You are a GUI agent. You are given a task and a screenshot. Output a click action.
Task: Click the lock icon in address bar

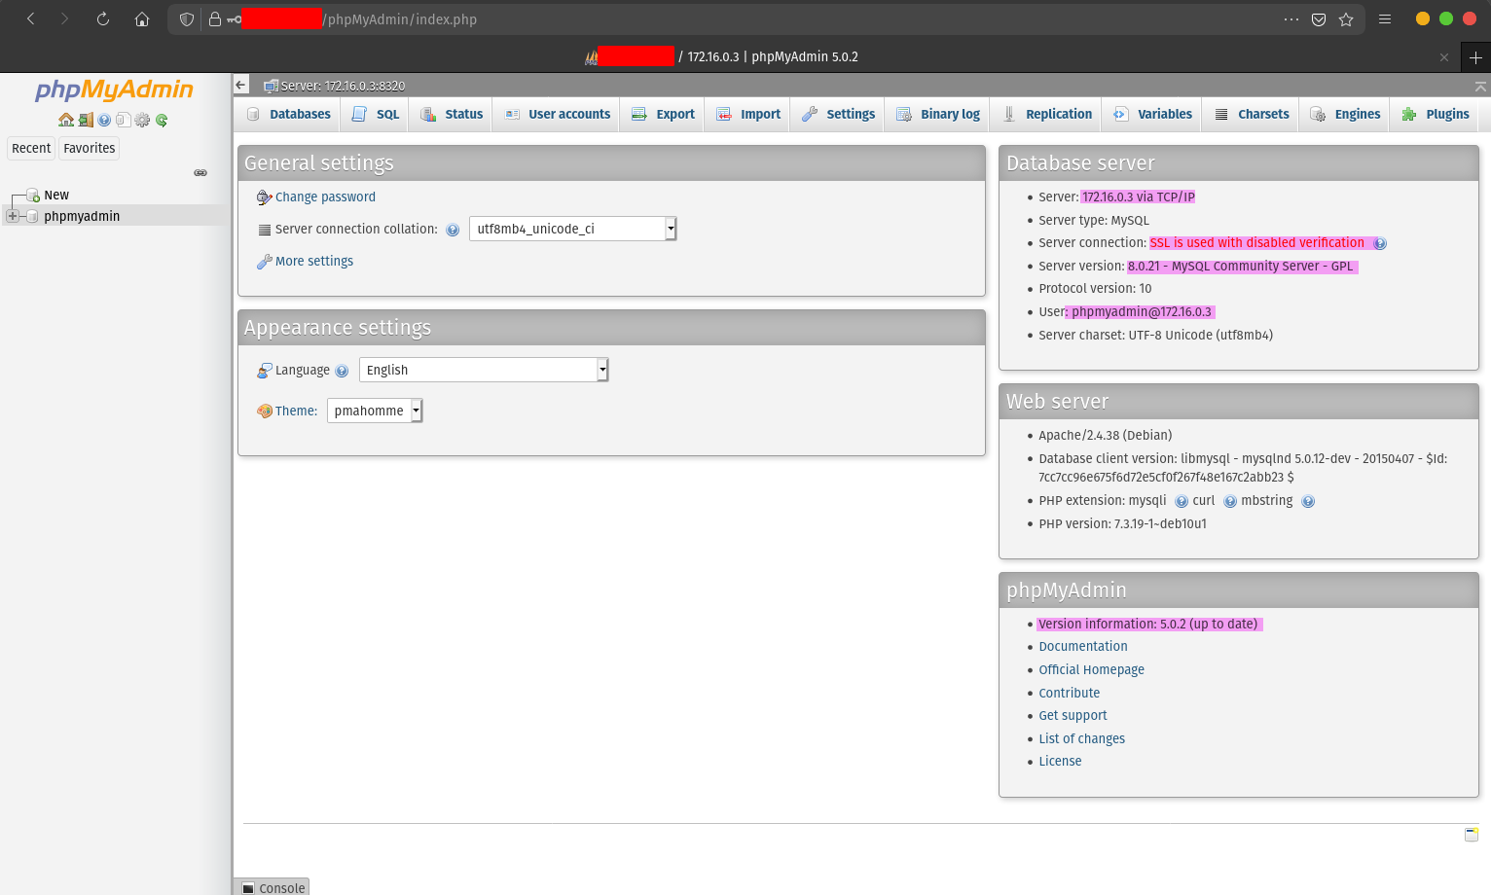tap(215, 18)
